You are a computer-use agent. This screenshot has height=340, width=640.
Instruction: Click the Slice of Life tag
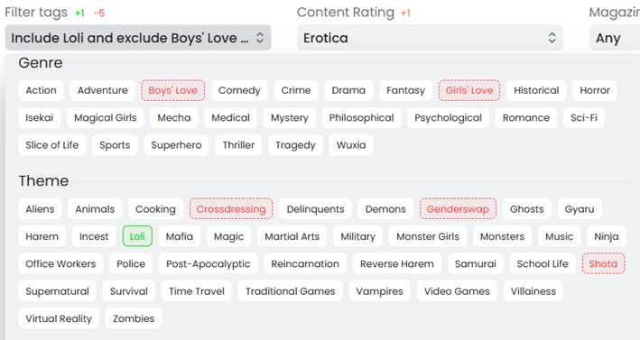52,145
